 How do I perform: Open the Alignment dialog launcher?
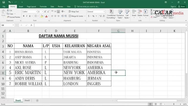85,21
